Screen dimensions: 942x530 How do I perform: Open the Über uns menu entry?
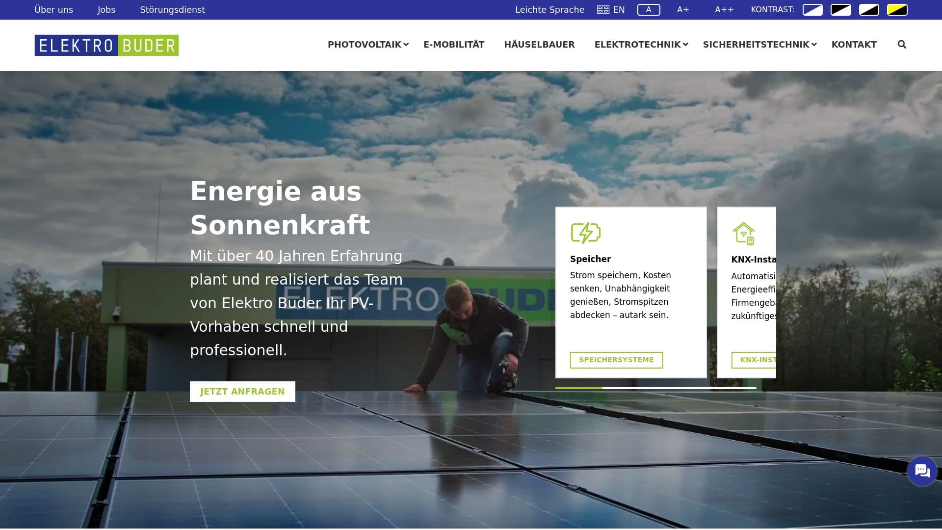53,9
